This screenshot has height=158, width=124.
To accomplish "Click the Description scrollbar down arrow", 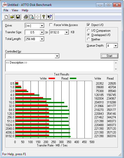I will [116, 69].
